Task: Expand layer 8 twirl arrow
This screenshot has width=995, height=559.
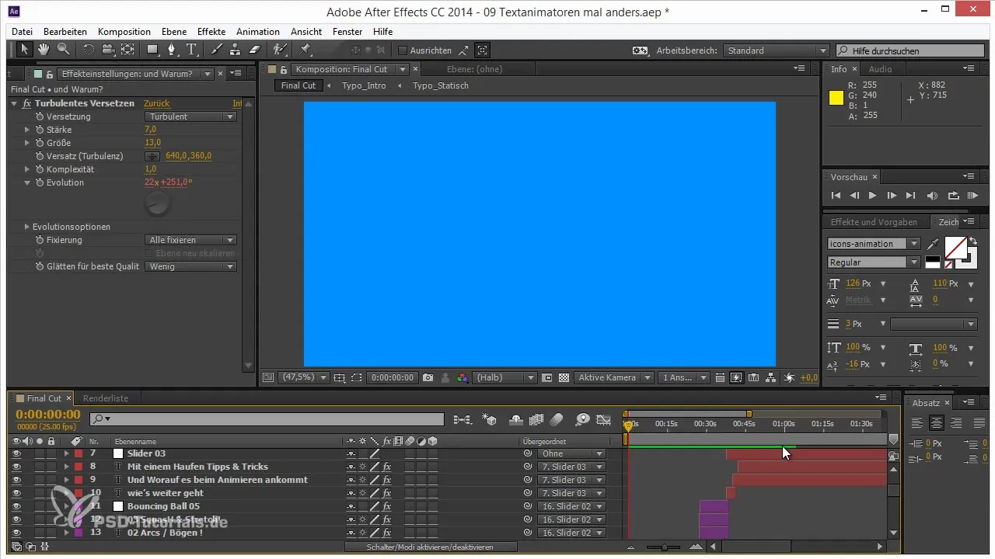Action: click(66, 467)
